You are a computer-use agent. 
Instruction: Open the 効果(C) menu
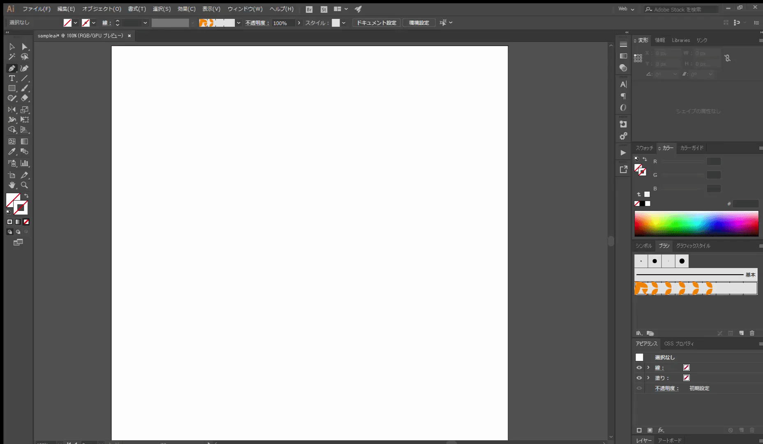tap(186, 9)
